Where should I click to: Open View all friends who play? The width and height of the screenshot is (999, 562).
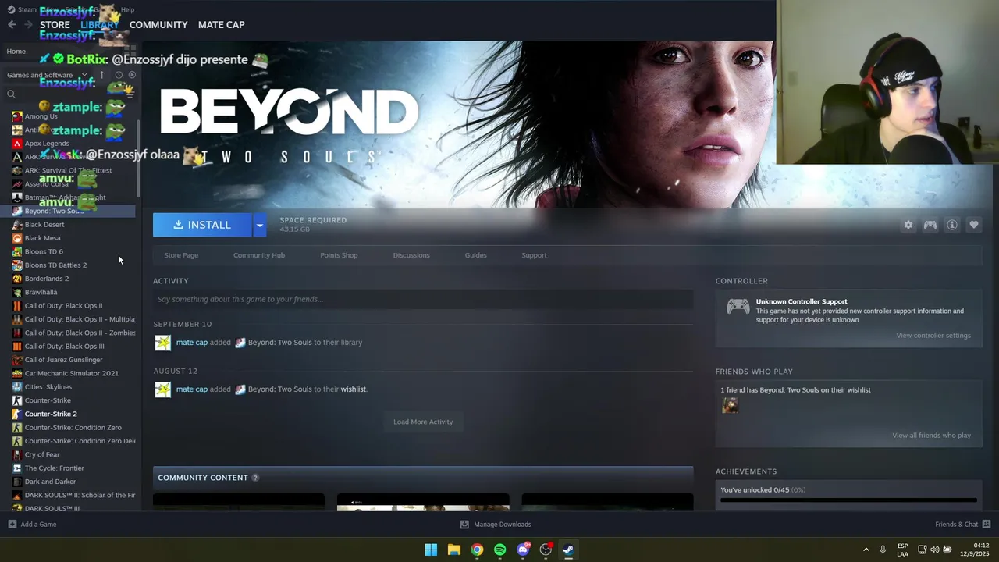click(x=932, y=436)
